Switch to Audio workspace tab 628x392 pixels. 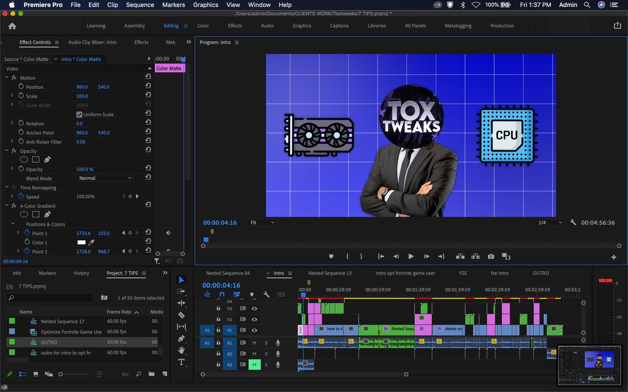click(267, 26)
